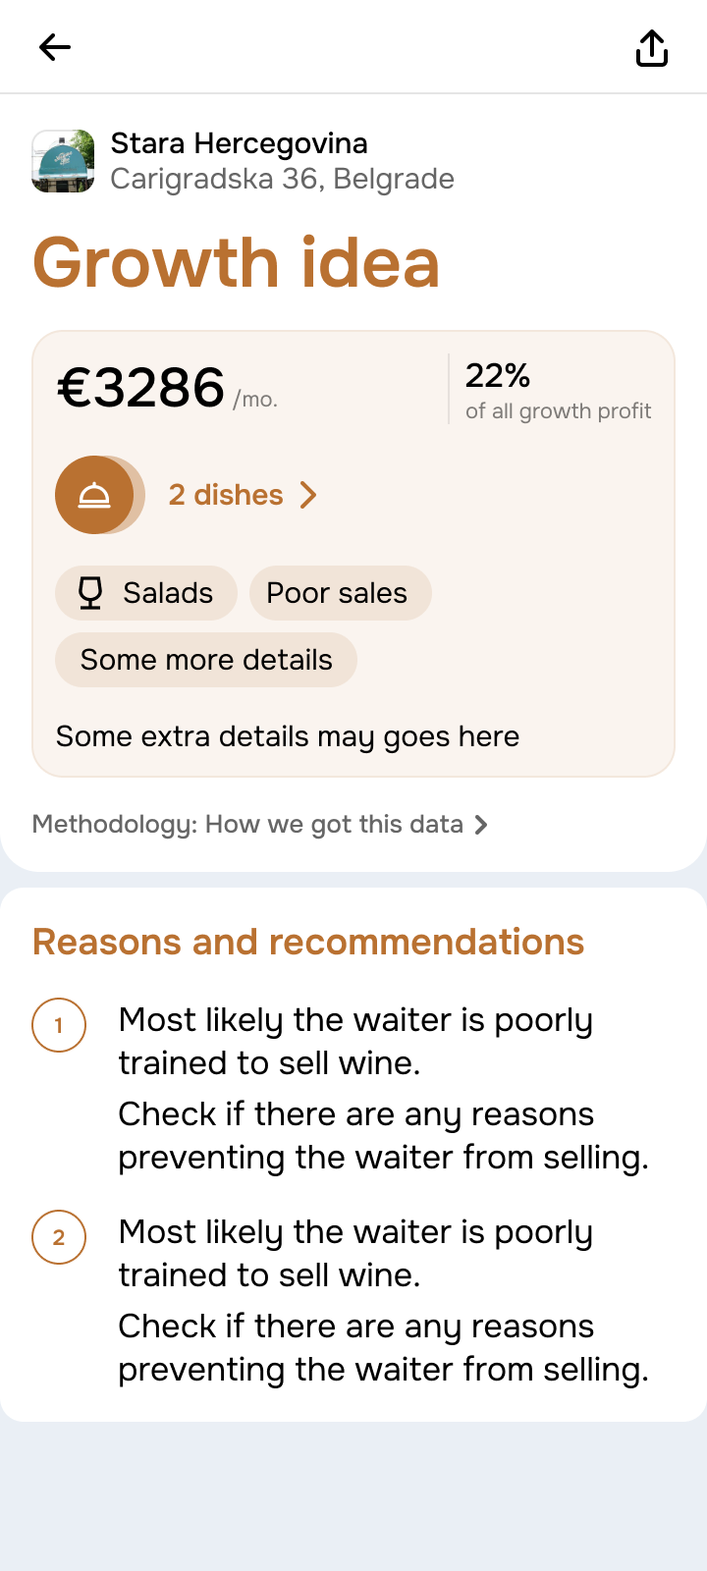
Task: Tap the €3286 monthly profit amount
Action: pyautogui.click(x=141, y=388)
